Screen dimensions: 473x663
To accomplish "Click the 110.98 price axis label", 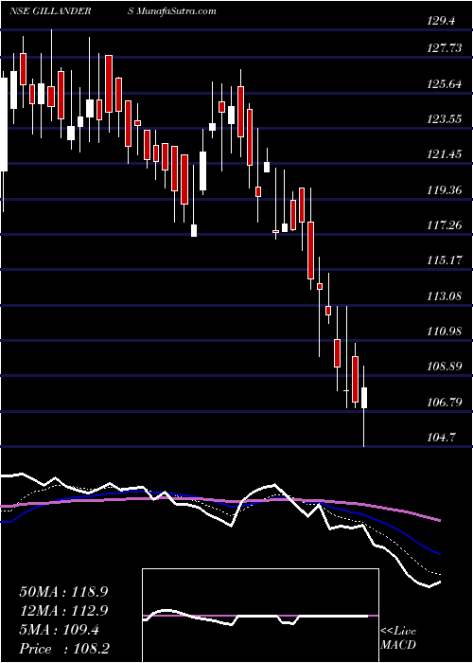I will click(445, 331).
